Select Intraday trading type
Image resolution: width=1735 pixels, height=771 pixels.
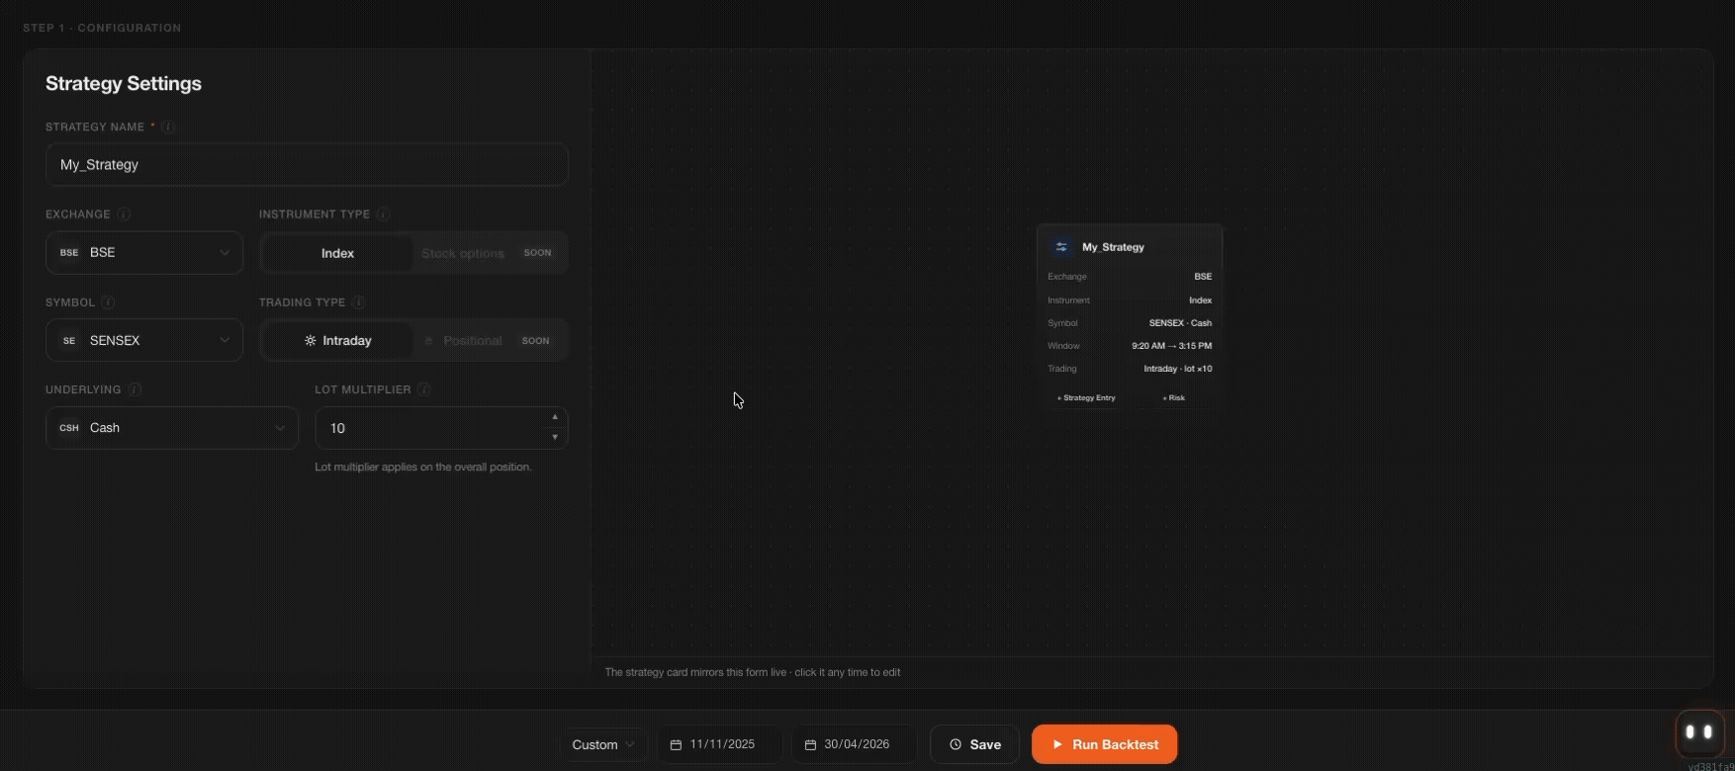pyautogui.click(x=337, y=340)
